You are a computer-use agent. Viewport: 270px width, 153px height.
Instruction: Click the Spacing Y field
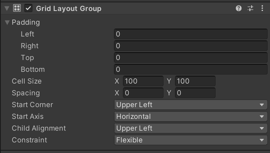[195, 93]
